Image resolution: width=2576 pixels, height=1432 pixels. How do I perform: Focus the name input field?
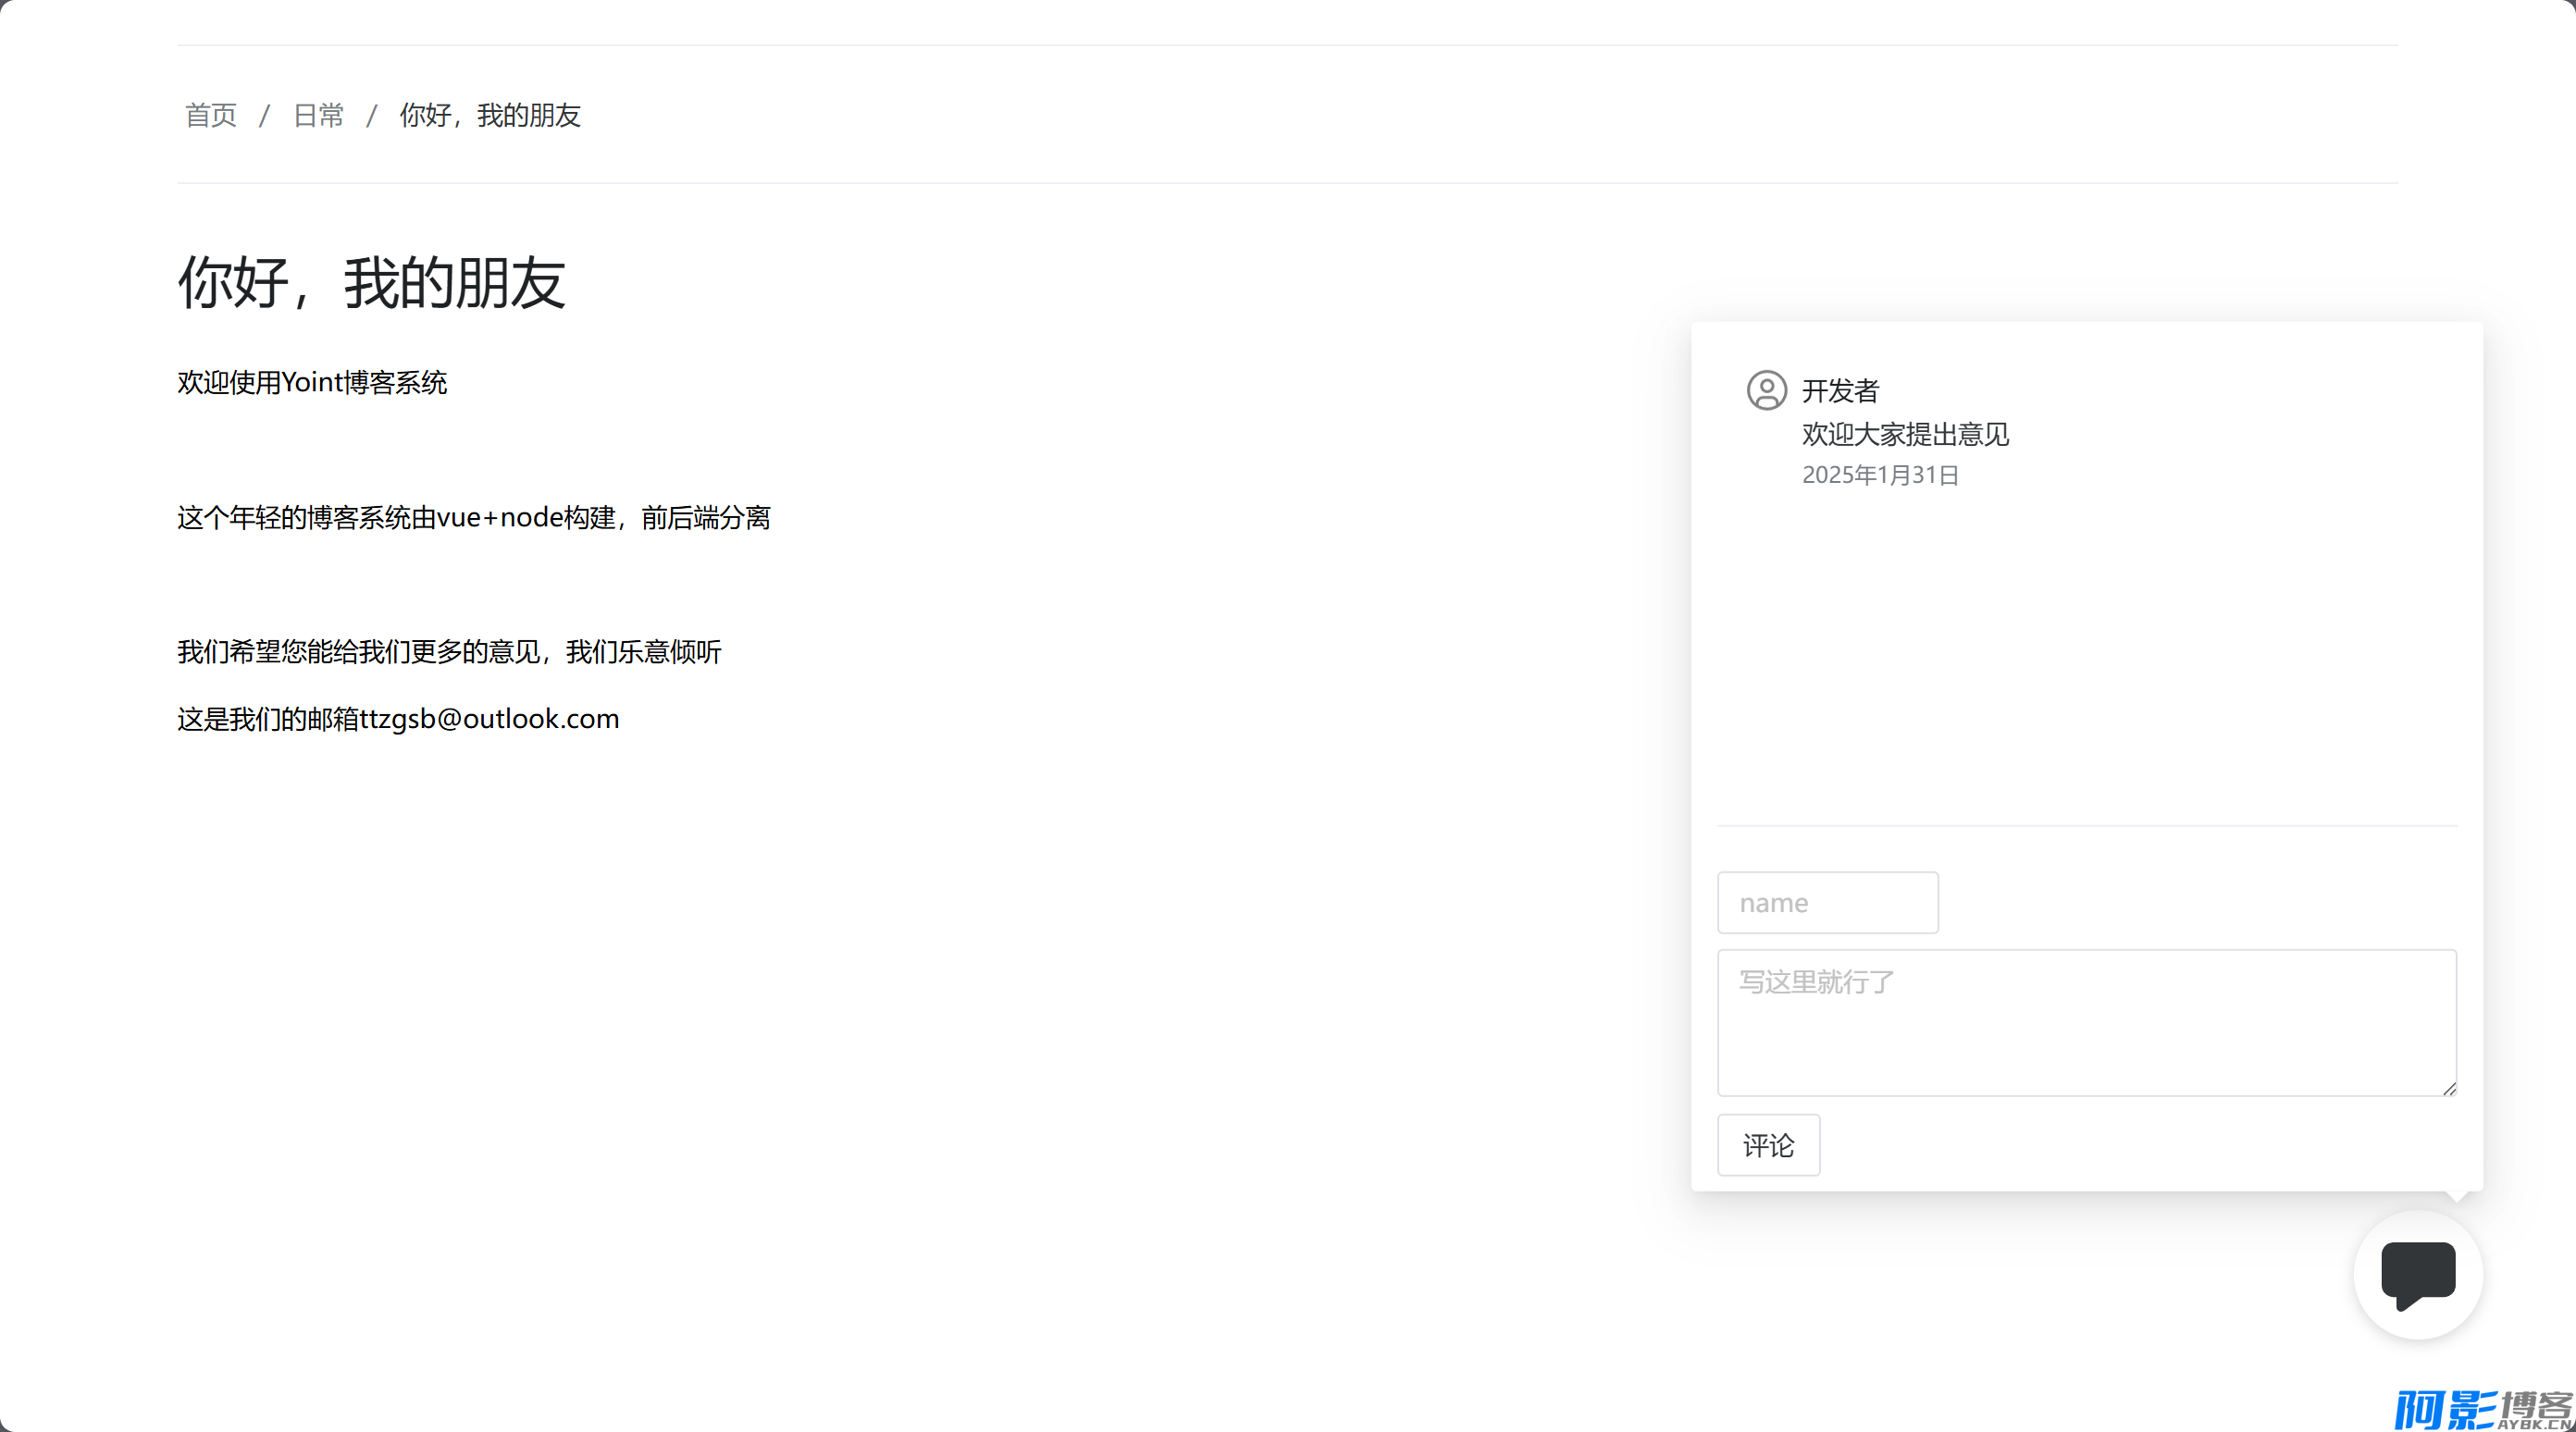tap(1828, 903)
